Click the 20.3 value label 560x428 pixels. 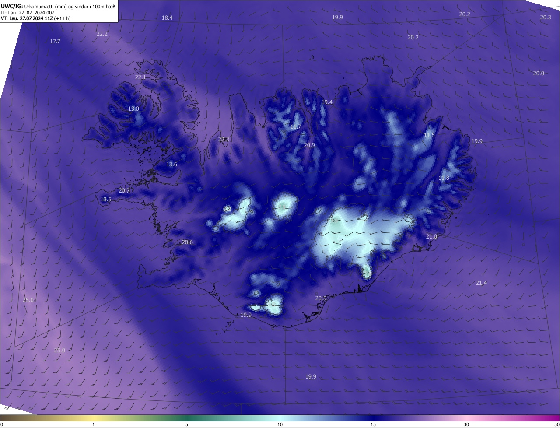(546, 18)
